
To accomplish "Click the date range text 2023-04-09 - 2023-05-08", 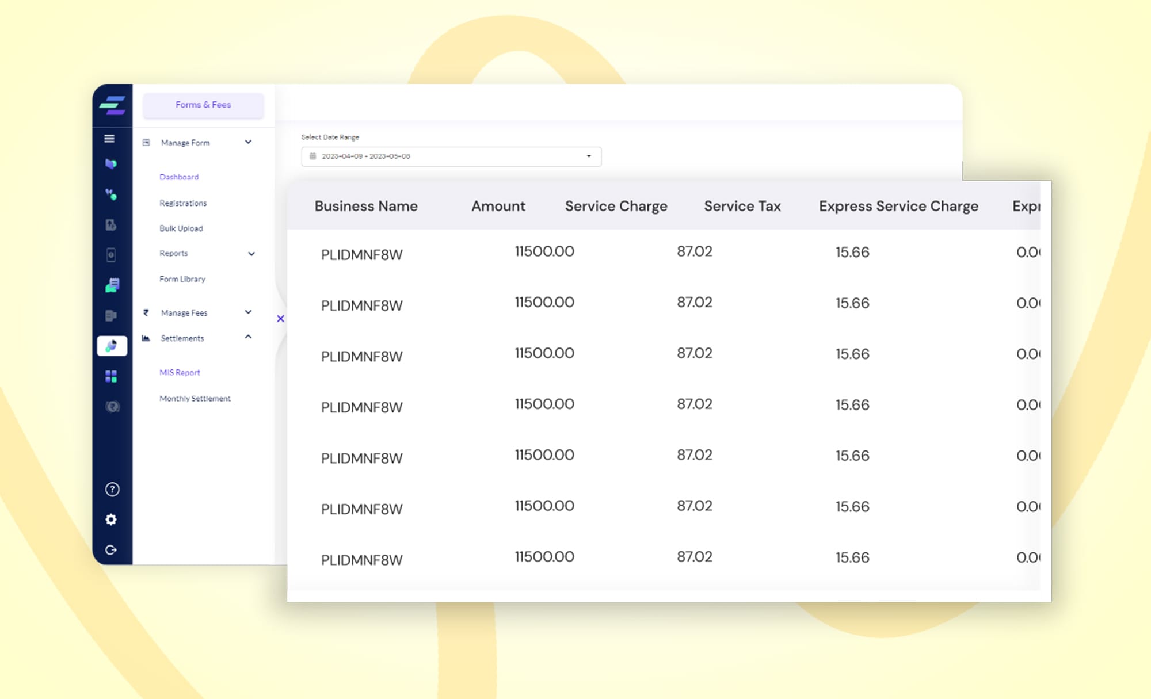I will coord(366,156).
